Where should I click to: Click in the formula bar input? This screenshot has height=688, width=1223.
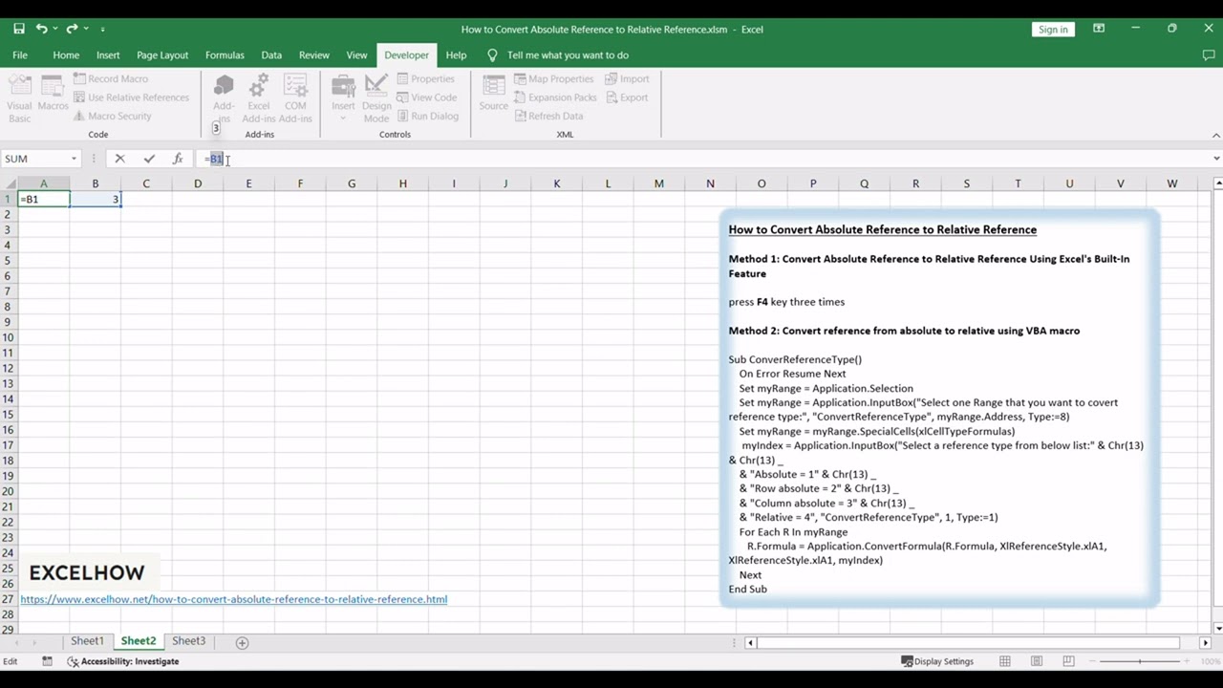[x=702, y=159]
